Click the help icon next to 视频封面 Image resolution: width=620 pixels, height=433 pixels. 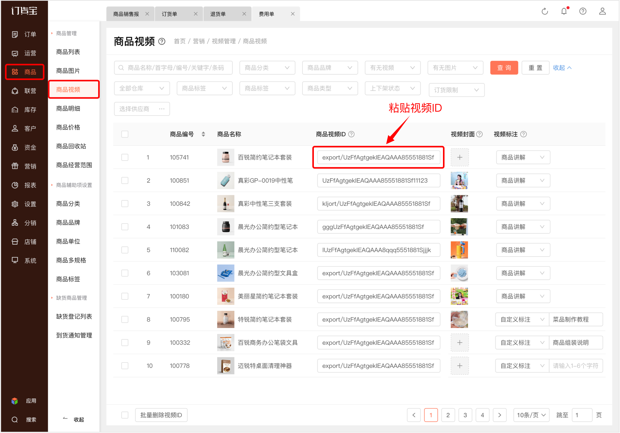click(x=479, y=134)
